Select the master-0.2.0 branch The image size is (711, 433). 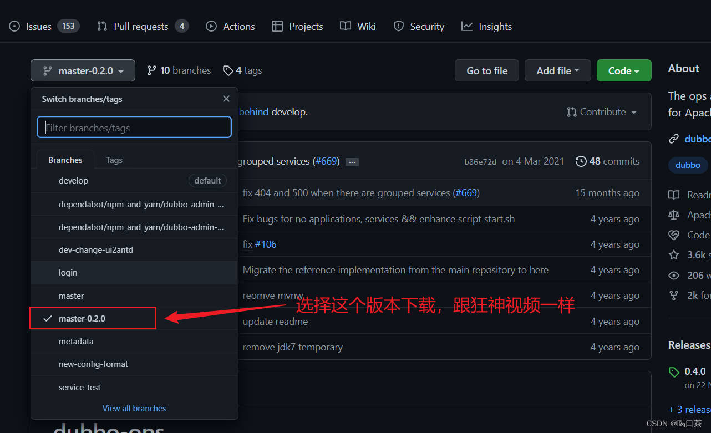[x=134, y=319]
